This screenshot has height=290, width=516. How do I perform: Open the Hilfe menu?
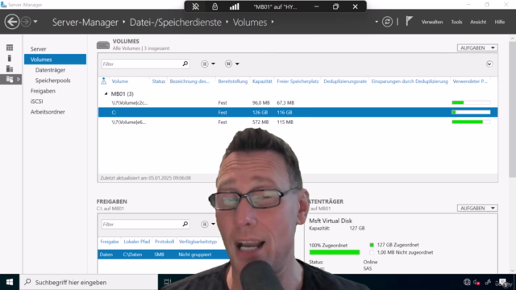(500, 22)
